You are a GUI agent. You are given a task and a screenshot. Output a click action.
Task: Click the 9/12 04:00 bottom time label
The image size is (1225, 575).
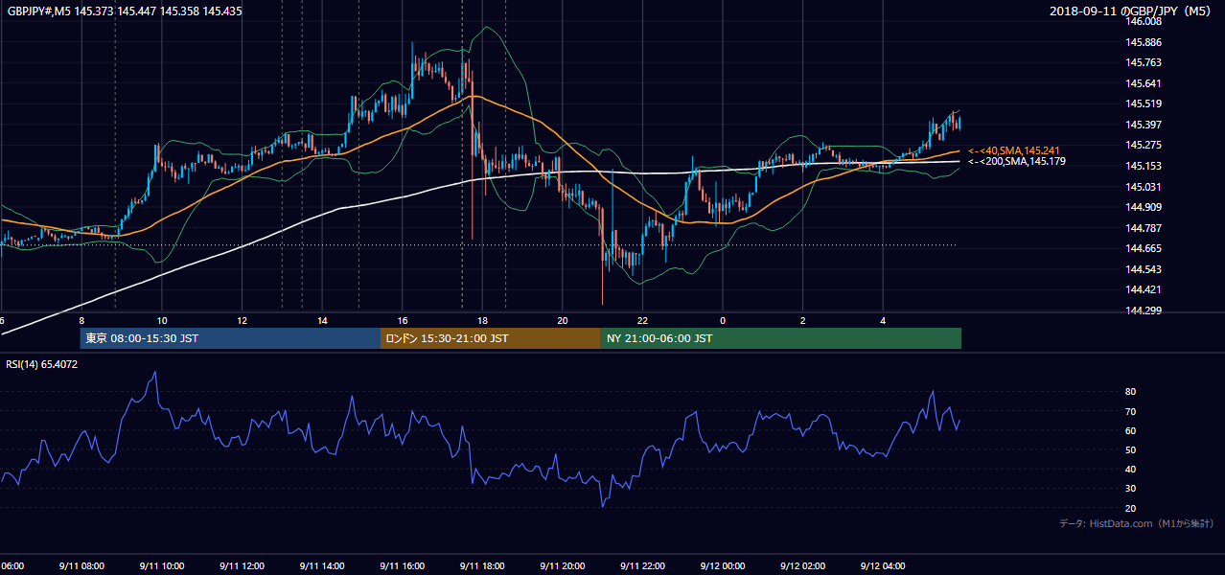coord(883,566)
